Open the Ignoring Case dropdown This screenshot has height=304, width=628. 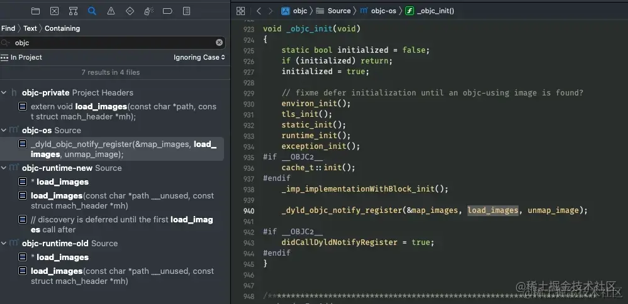point(199,57)
